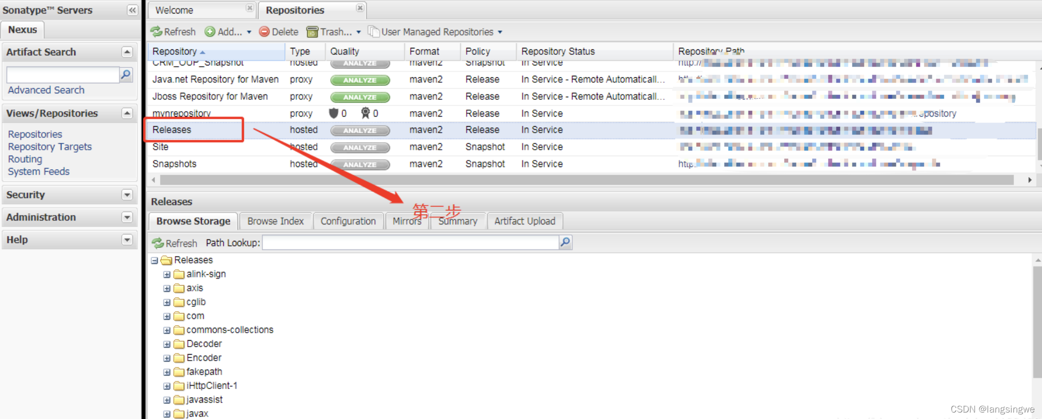Expand the iHttpClient-1 folder node
Viewport: 1042px width, 419px height.
coord(167,386)
